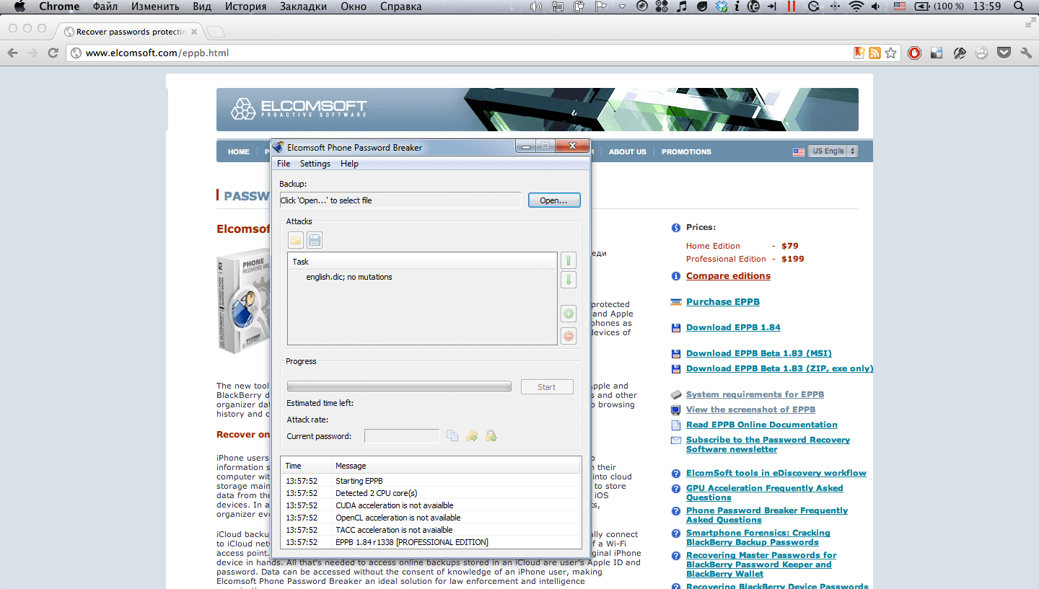This screenshot has width=1039, height=589.
Task: Click View the screenshot of EPPB link
Action: pyautogui.click(x=750, y=409)
